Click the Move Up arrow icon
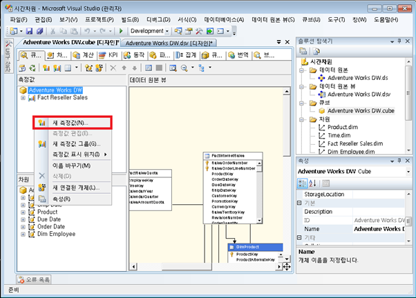416x298 pixels. [124, 68]
